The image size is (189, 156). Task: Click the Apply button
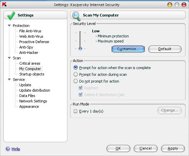pos(173,148)
